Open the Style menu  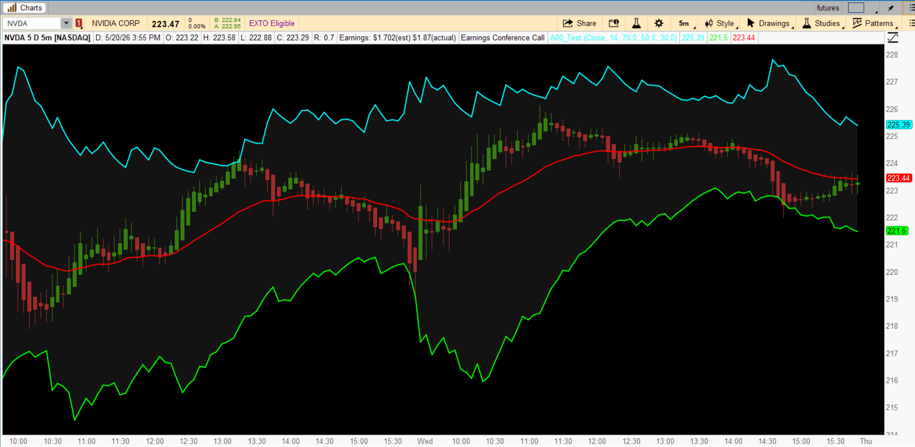(720, 23)
